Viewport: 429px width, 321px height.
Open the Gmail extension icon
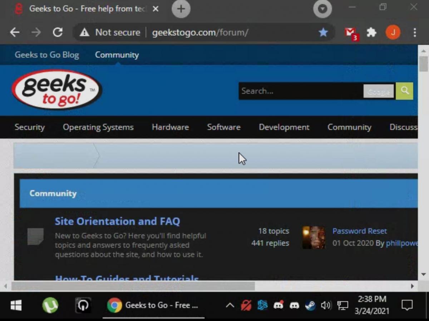click(x=351, y=34)
